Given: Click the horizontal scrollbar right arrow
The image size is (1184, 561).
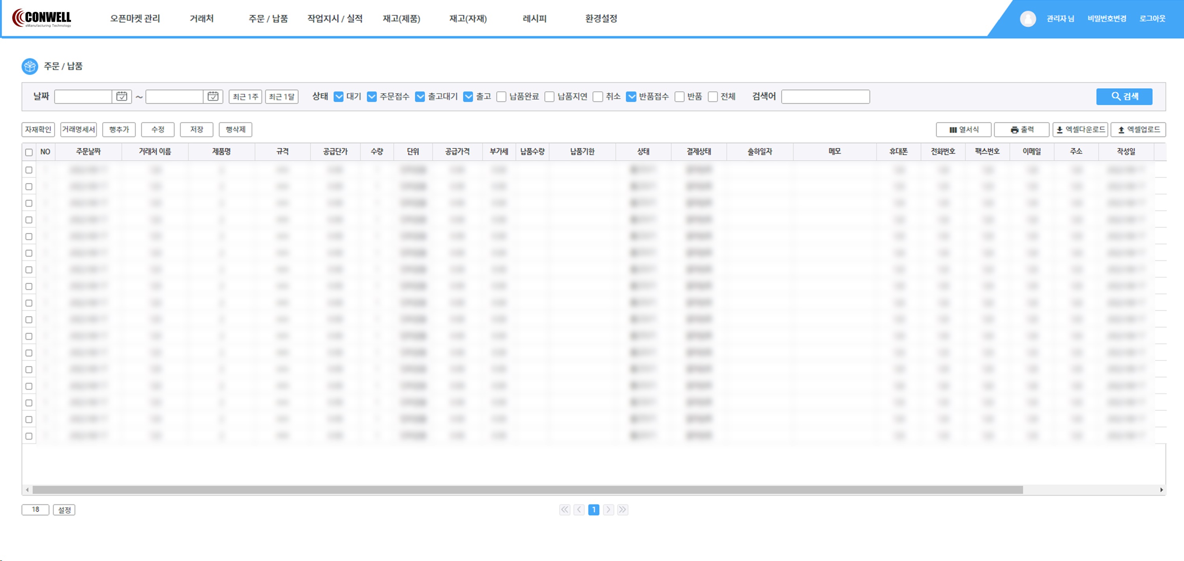Looking at the screenshot, I should tap(1161, 490).
